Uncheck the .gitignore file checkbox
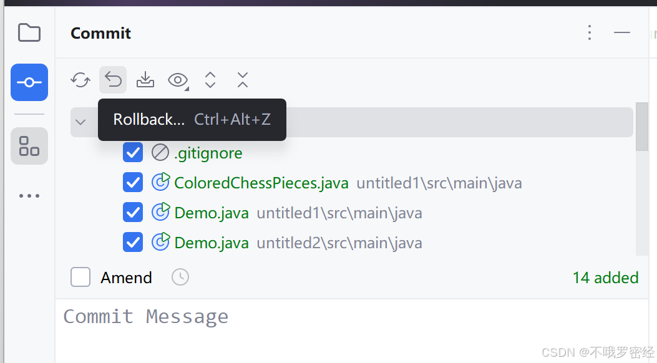This screenshot has height=363, width=657. 133,152
